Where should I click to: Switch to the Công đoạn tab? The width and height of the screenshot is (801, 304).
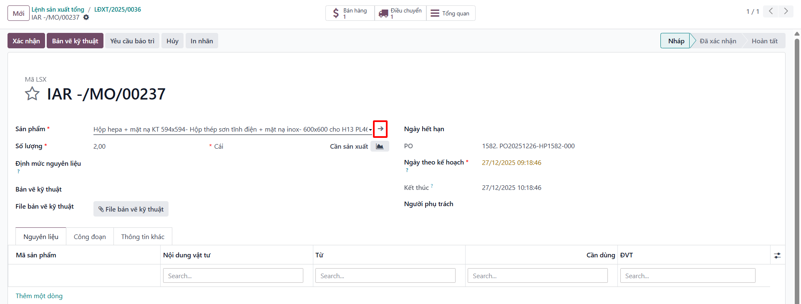coord(90,237)
